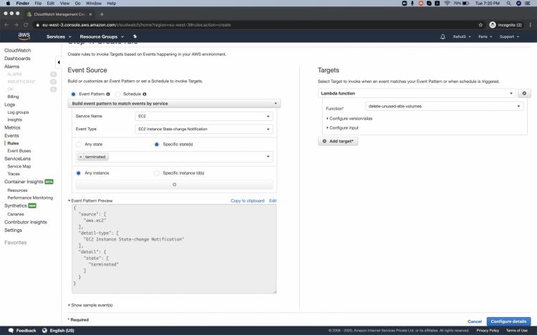Click the Add target button
Screen dimensions: 537x335
[338, 142]
